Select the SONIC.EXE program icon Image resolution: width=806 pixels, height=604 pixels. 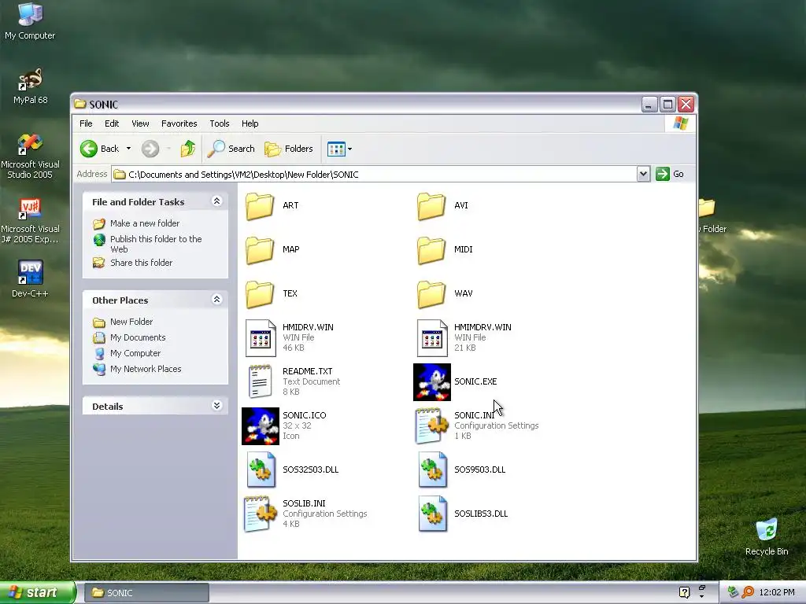(432, 382)
